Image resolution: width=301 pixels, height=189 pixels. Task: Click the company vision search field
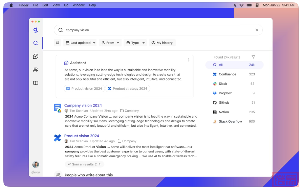[156, 30]
